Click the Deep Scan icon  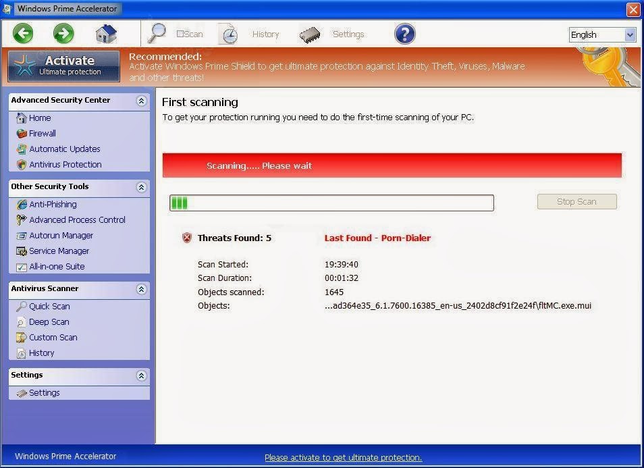pyautogui.click(x=22, y=322)
